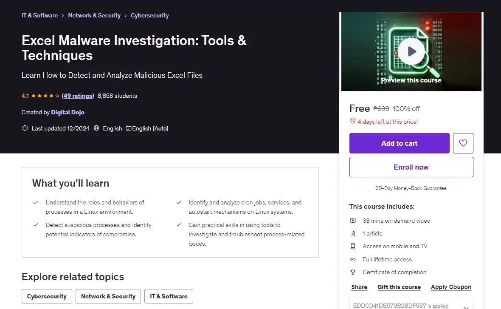Viewport: 501px width, 309px height.
Task: Click the trophy certificate icon
Action: pyautogui.click(x=353, y=272)
